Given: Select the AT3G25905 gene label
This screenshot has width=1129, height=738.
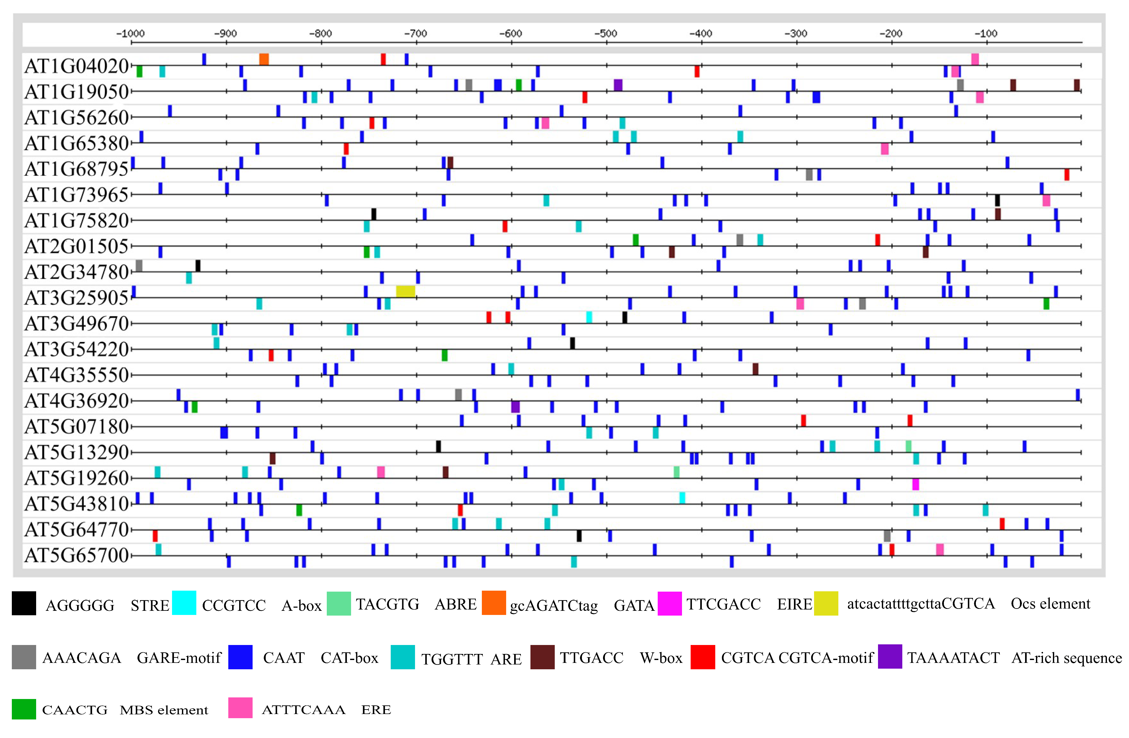Looking at the screenshot, I should (76, 298).
